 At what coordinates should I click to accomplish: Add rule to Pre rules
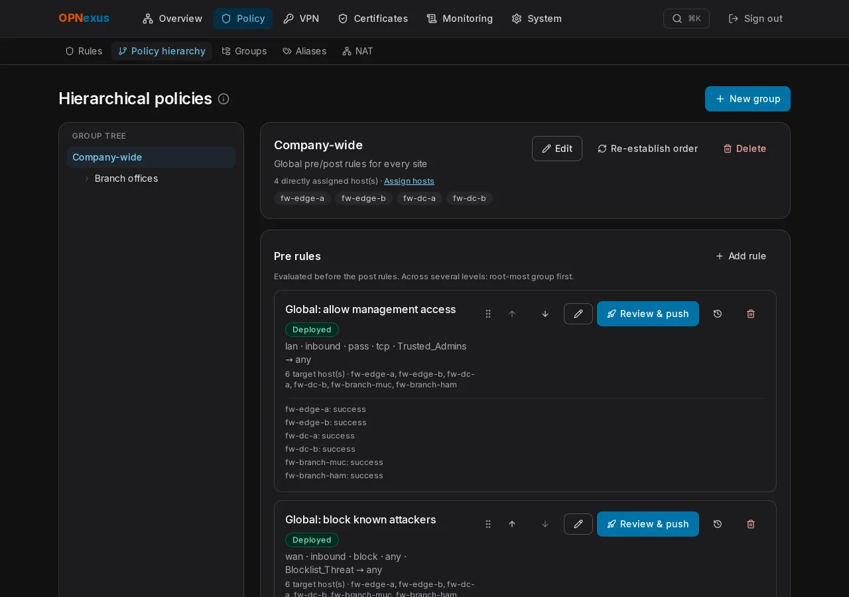pyautogui.click(x=741, y=256)
